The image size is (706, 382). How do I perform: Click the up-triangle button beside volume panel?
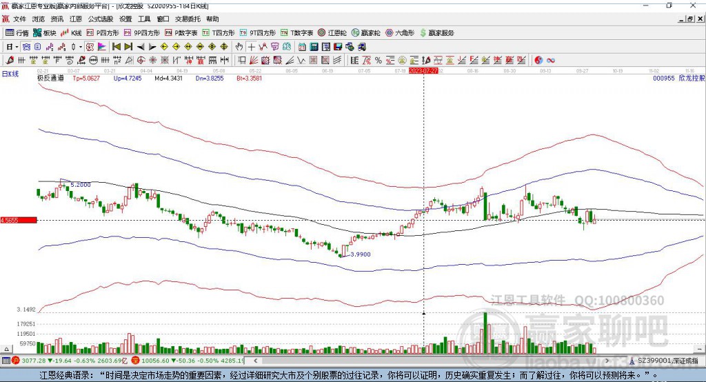(6, 349)
